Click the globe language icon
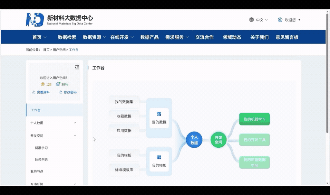This screenshot has height=195, width=330. (x=251, y=20)
